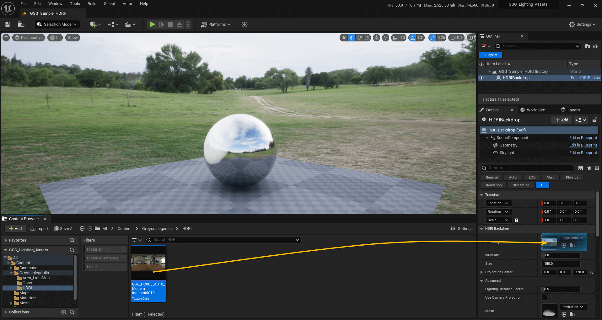Toggle grid snapping in viewport
The height and width of the screenshot is (320, 602).
click(x=395, y=38)
